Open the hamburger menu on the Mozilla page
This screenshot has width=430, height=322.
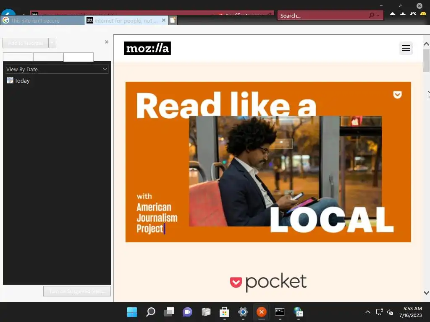pos(406,48)
